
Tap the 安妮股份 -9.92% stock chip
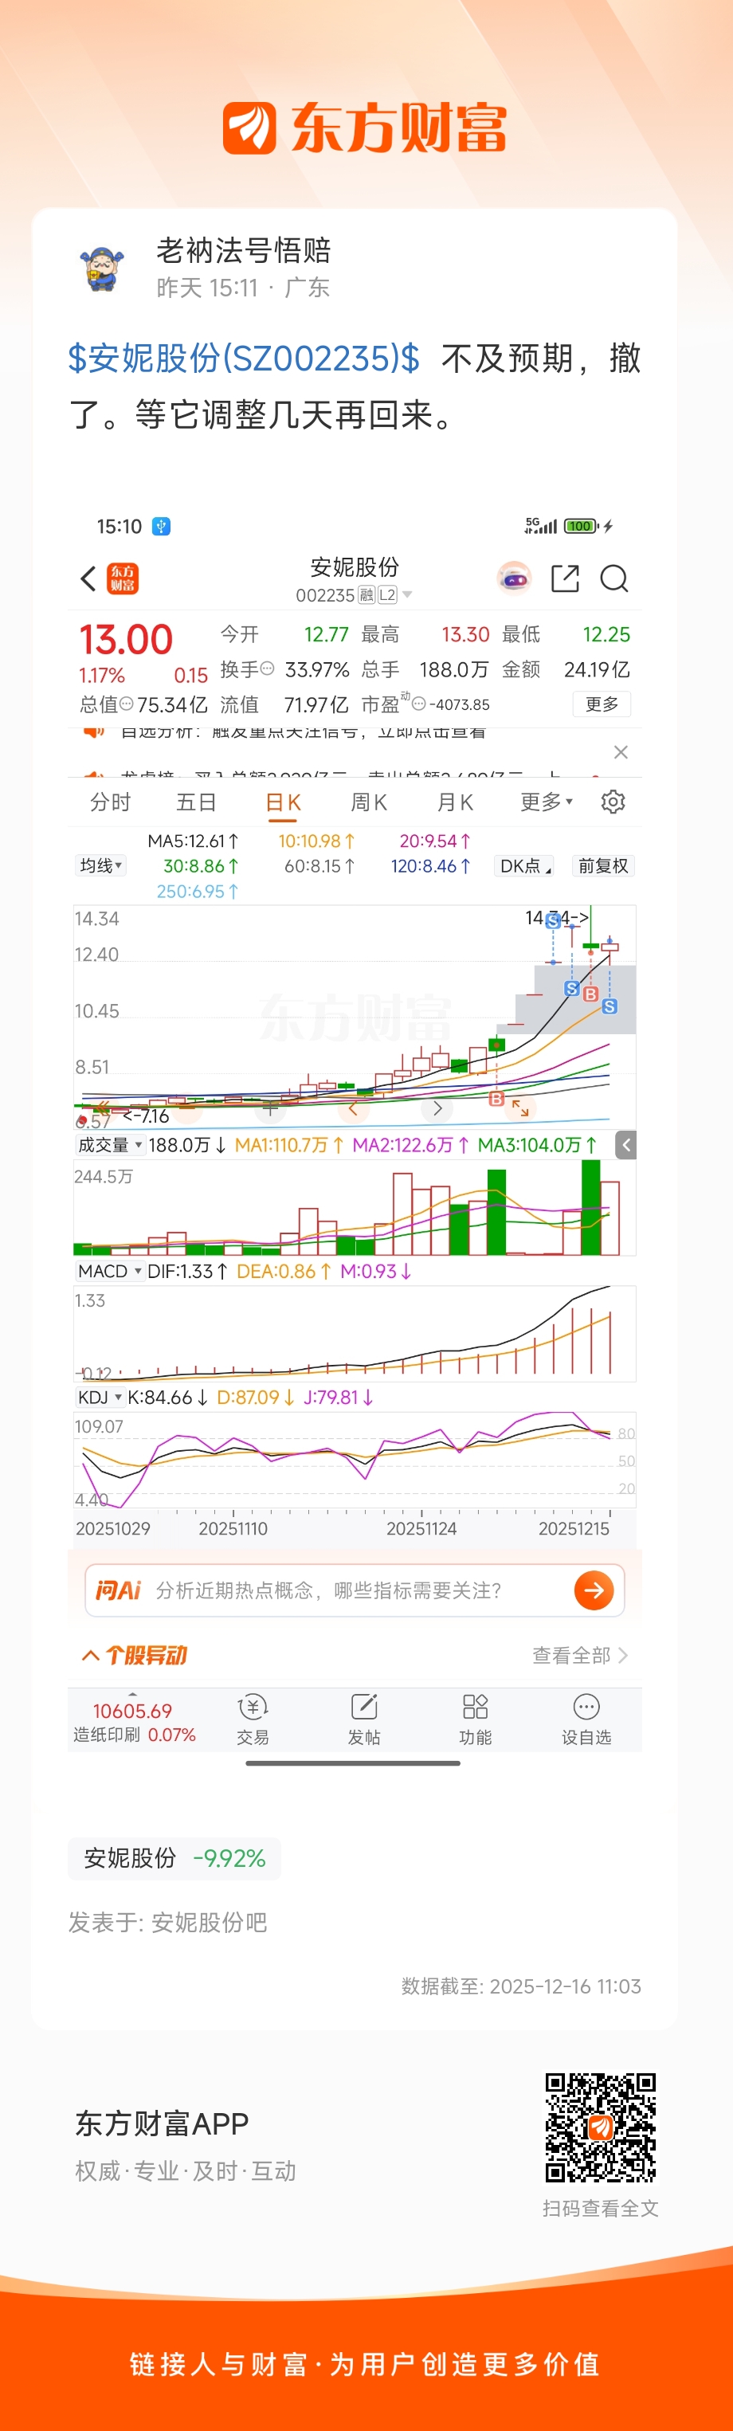tap(174, 1858)
